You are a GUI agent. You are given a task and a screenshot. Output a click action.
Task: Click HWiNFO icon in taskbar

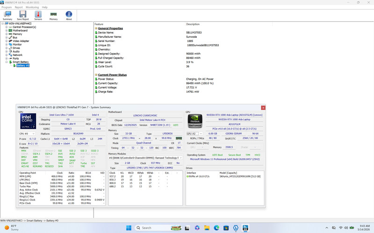(x=245, y=228)
